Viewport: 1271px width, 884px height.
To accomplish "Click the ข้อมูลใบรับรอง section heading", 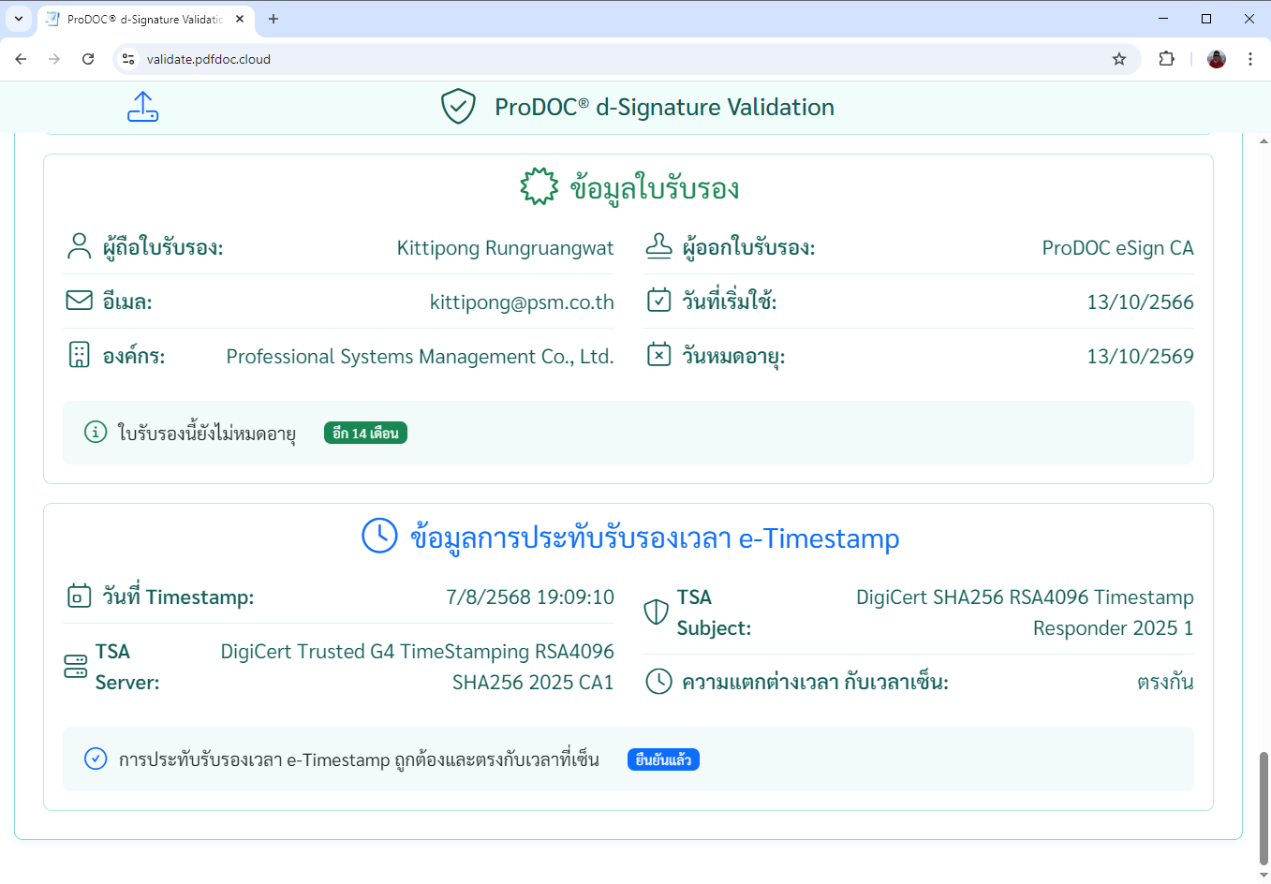I will 655,187.
